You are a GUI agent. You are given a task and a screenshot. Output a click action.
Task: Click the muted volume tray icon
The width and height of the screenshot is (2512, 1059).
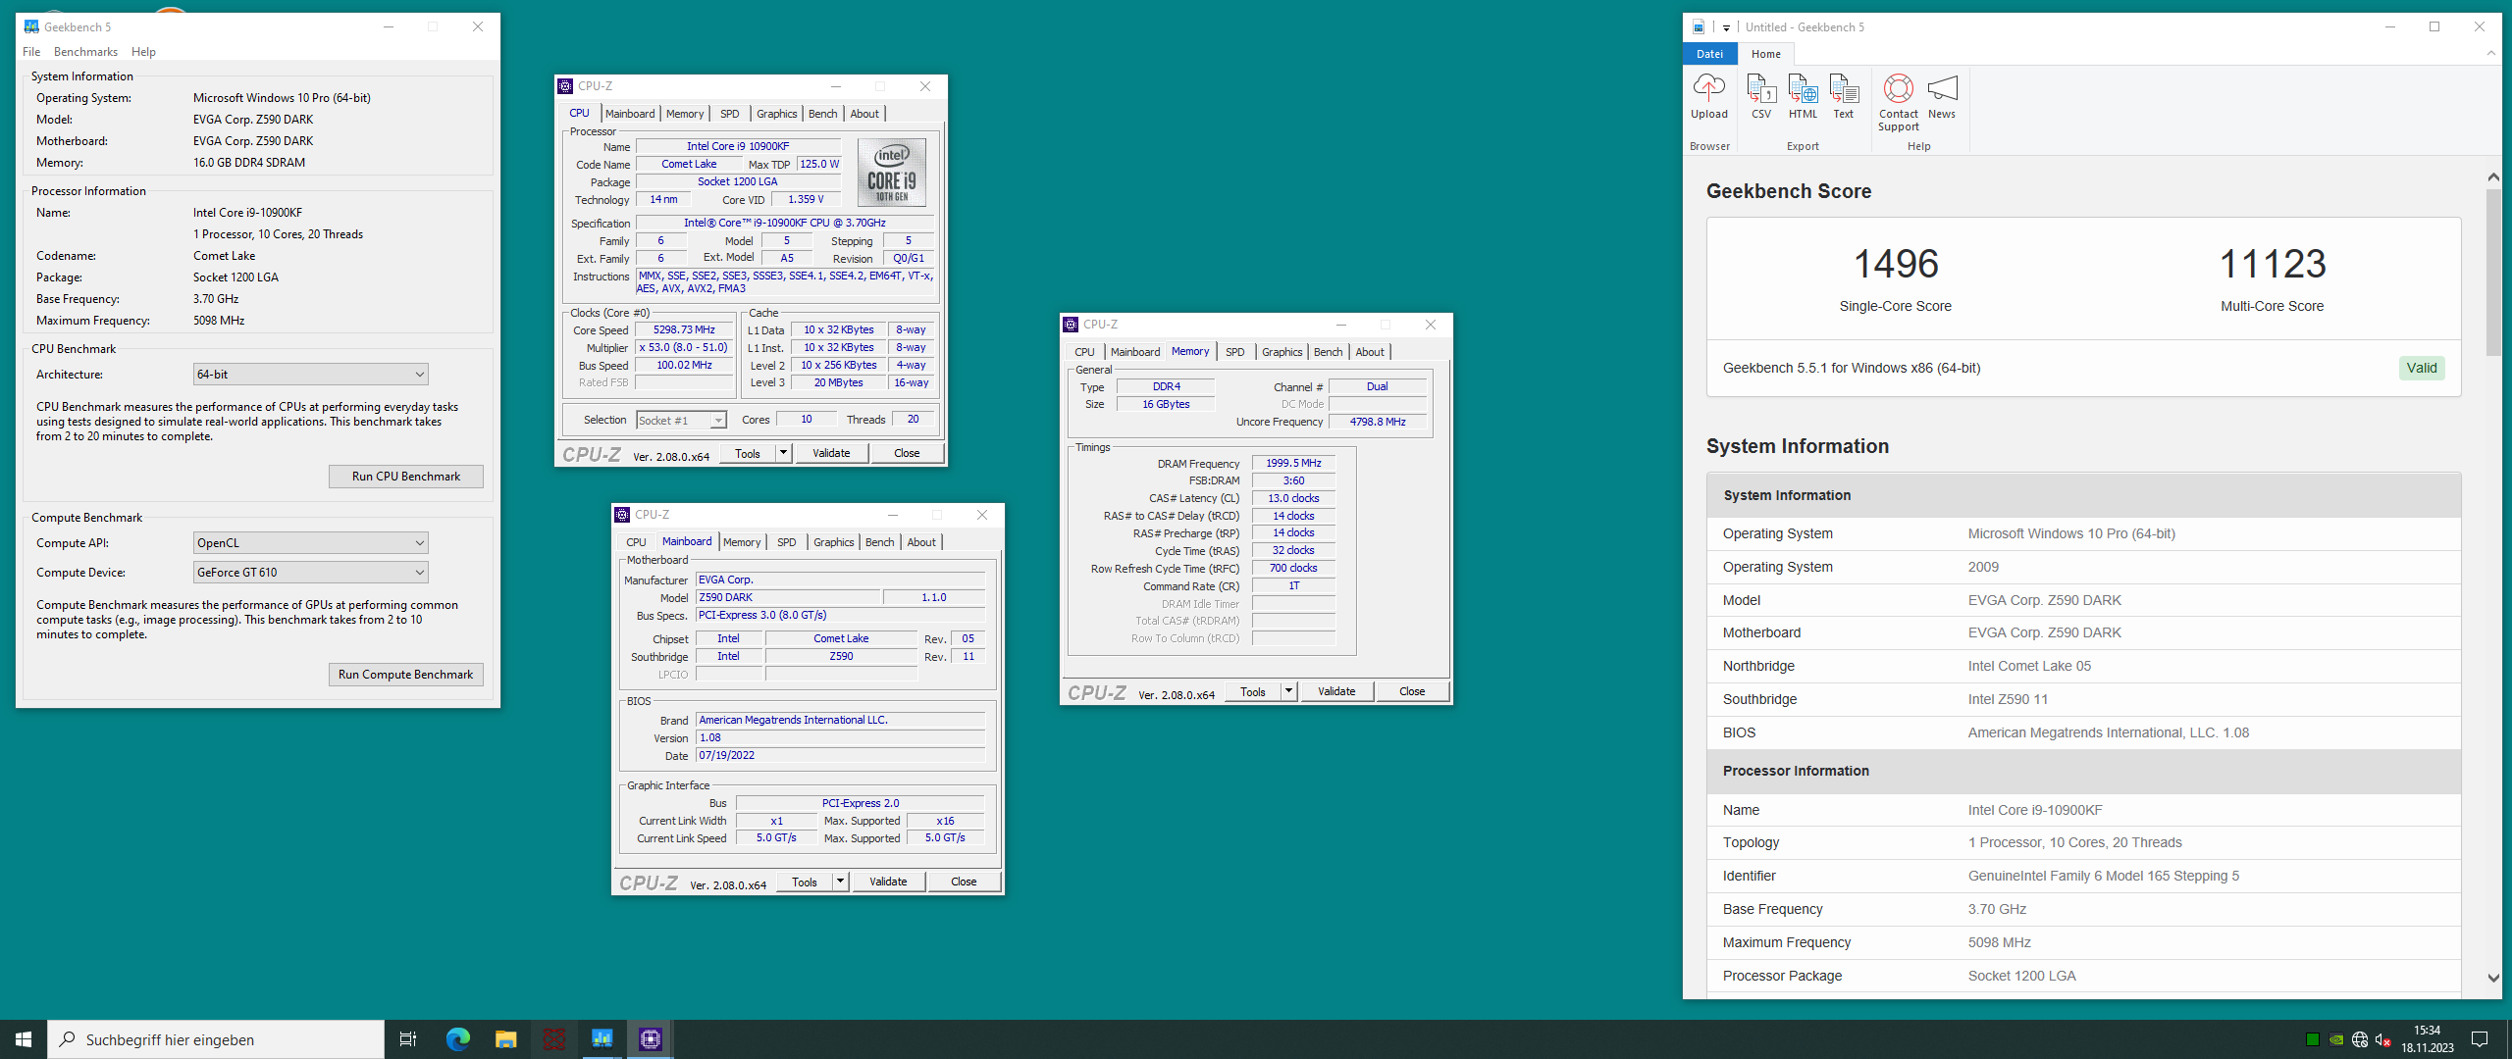pyautogui.click(x=2382, y=1040)
